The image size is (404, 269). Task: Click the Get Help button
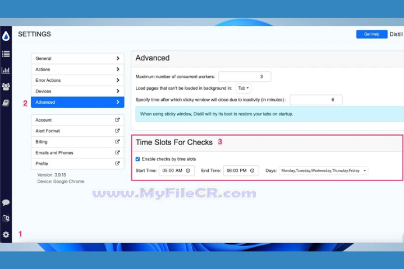pos(371,34)
